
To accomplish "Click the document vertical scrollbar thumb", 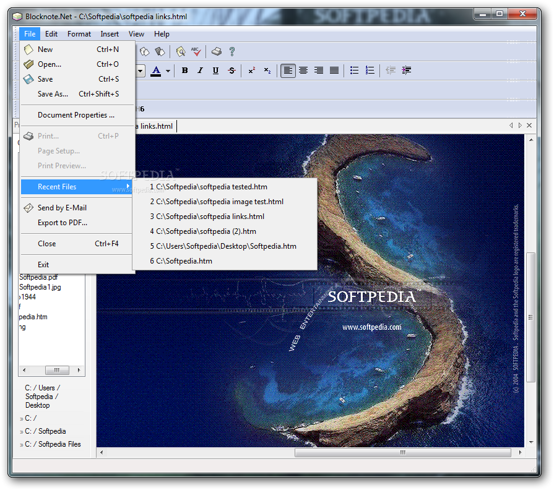I will pos(530,317).
